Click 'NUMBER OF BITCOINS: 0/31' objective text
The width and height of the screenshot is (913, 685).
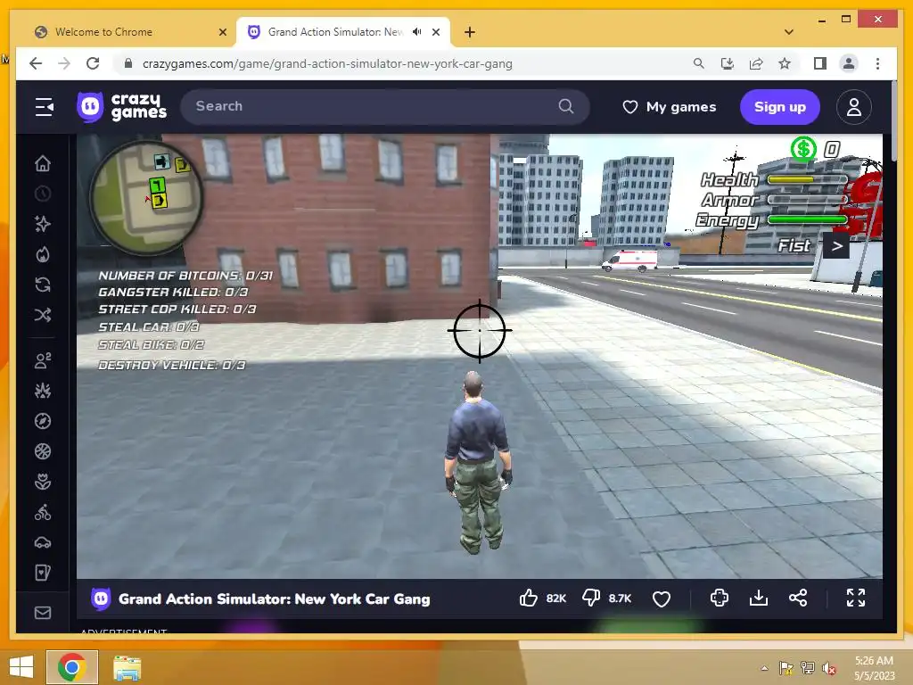(185, 276)
